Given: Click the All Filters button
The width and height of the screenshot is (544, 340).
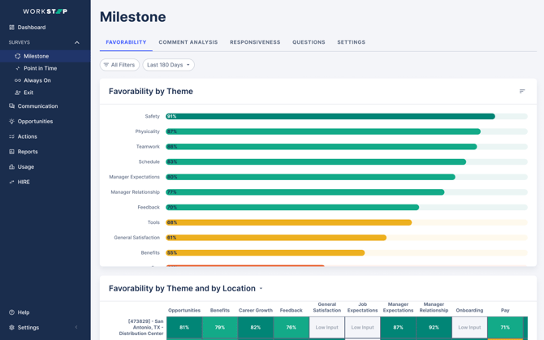Looking at the screenshot, I should [119, 65].
